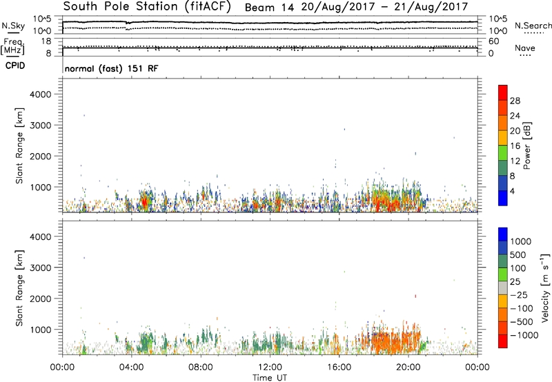Click the '60' tick on Nave axis
Screen dimensions: 552x382
[493, 41]
